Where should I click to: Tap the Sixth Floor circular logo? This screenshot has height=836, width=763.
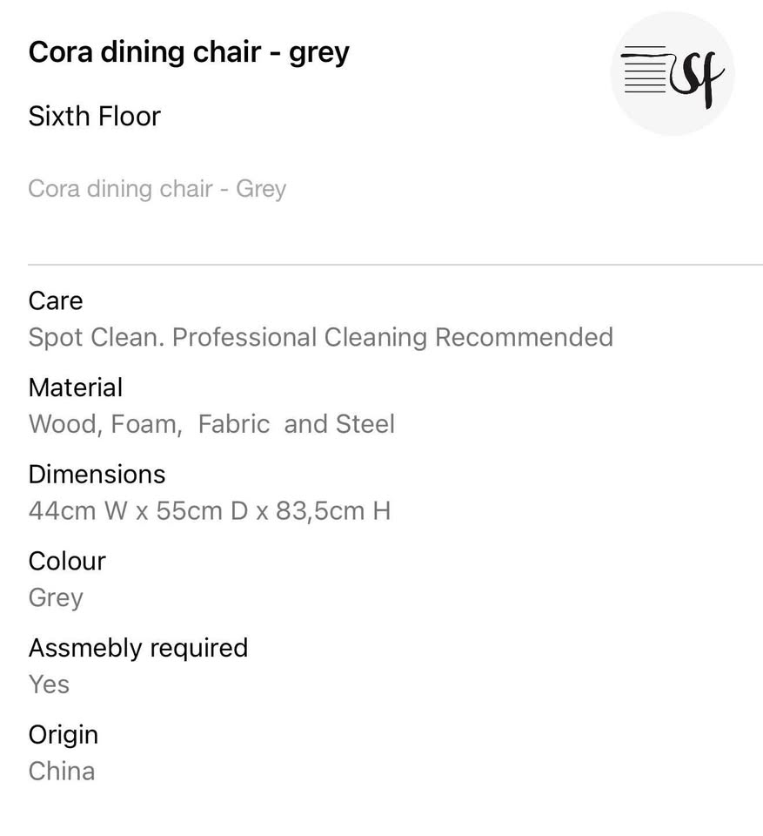(673, 74)
